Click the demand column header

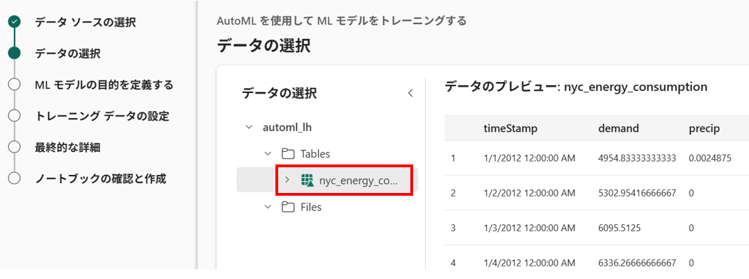(x=618, y=128)
